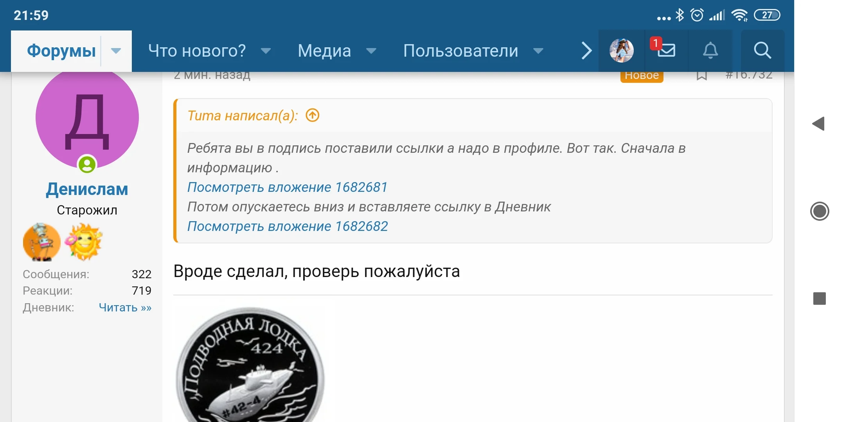Open the Форумы dropdown arrow
This screenshot has width=845, height=422.
[x=115, y=51]
